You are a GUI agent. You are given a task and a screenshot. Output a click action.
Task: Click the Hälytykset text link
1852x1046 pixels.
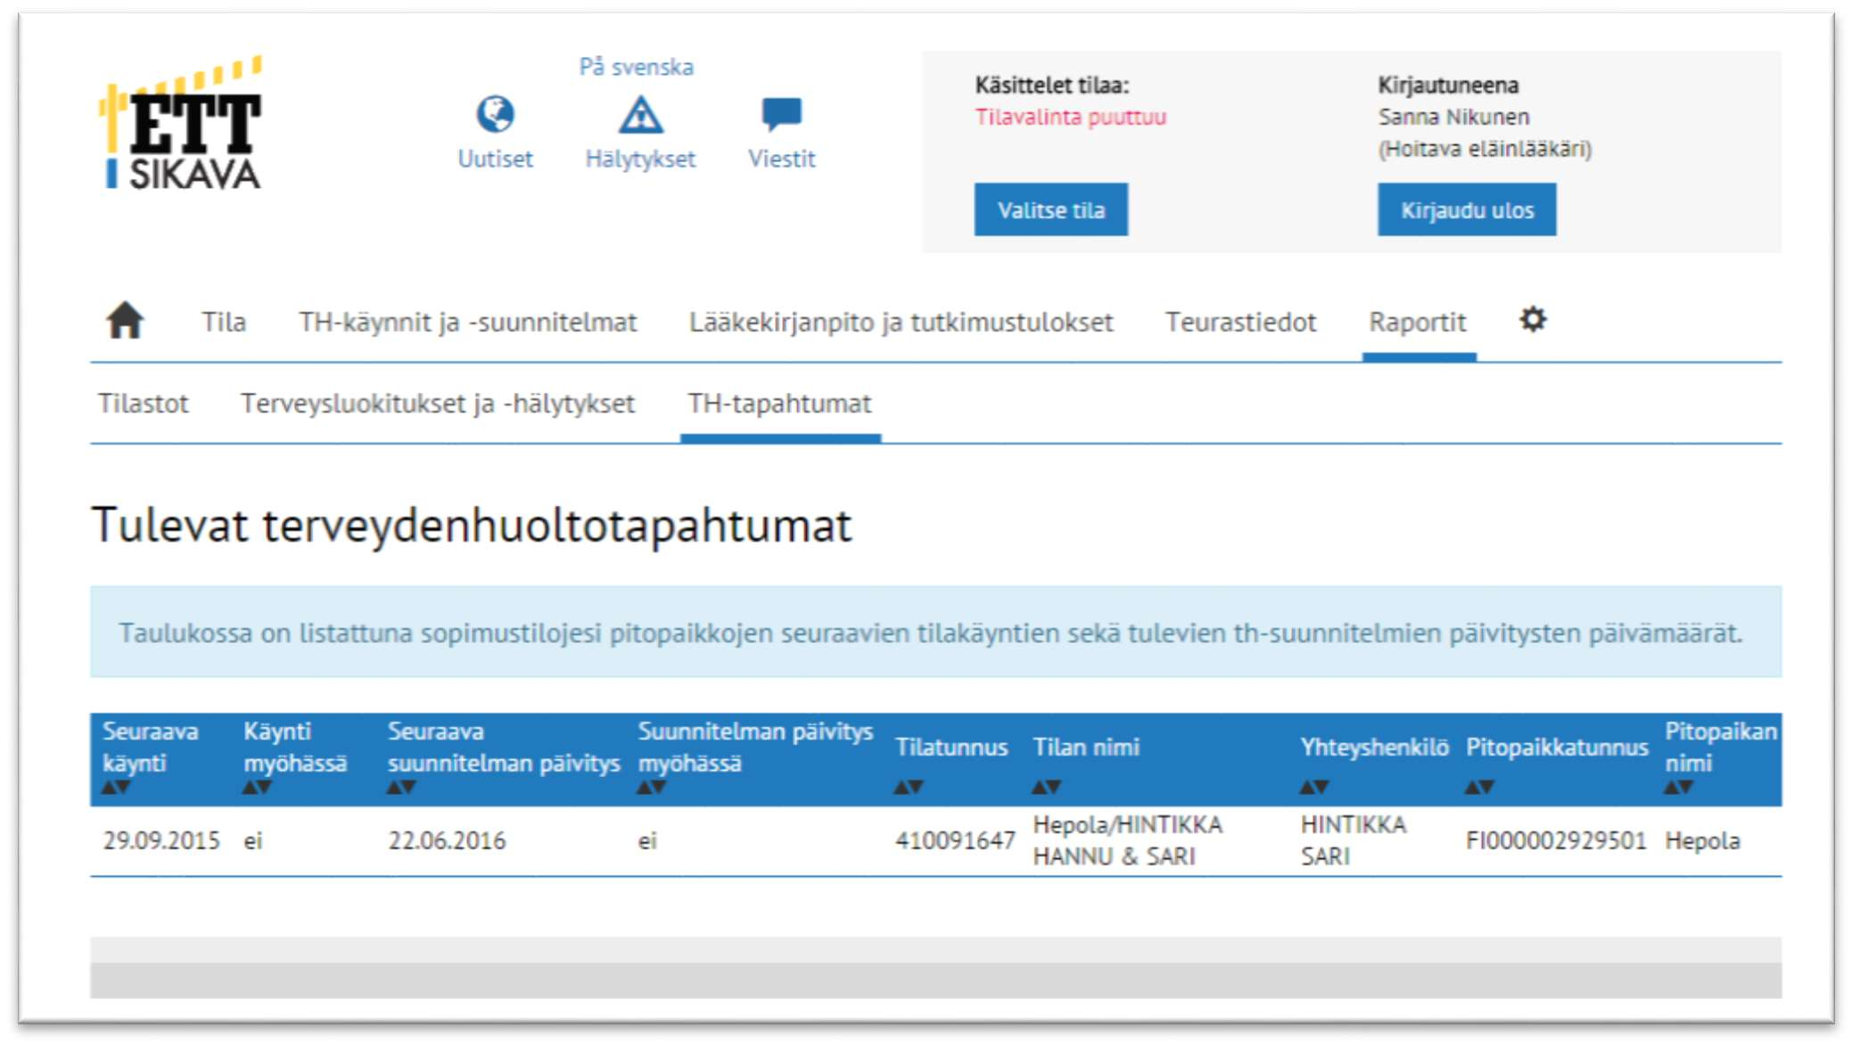[640, 159]
